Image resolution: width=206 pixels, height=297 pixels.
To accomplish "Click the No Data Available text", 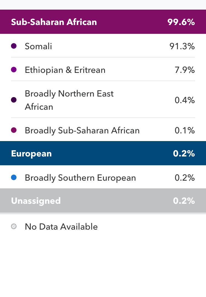I will click(61, 227).
